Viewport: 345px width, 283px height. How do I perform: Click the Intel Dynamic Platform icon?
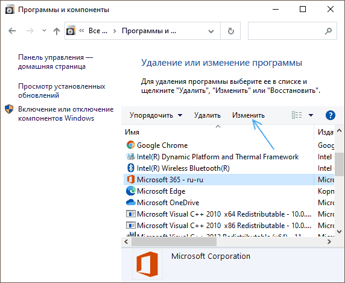tap(130, 156)
